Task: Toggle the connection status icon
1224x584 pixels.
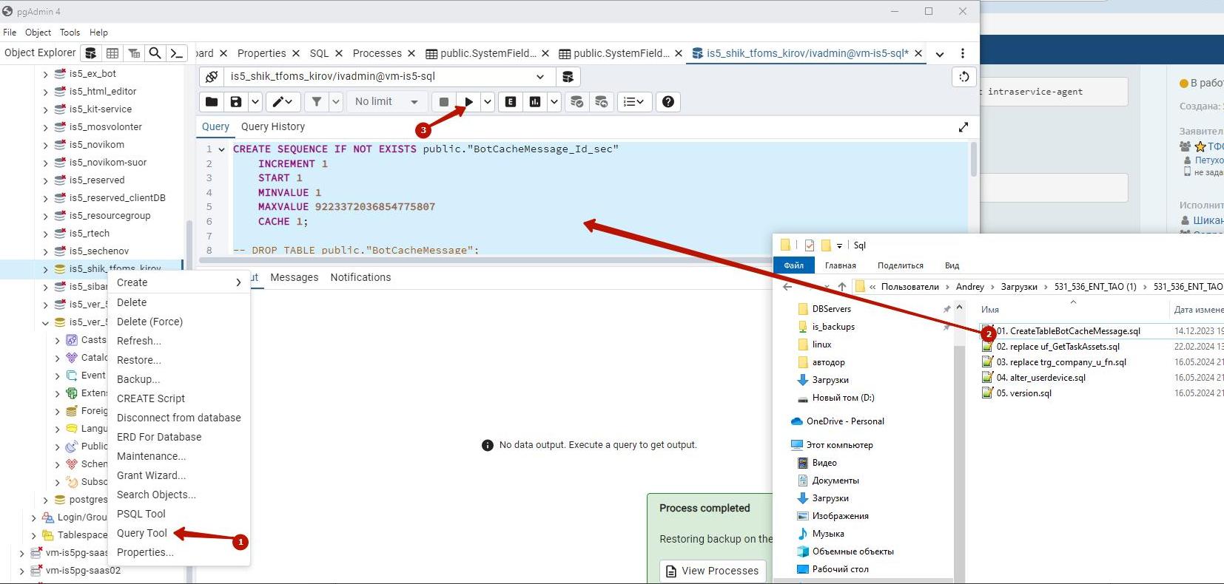Action: tap(212, 77)
